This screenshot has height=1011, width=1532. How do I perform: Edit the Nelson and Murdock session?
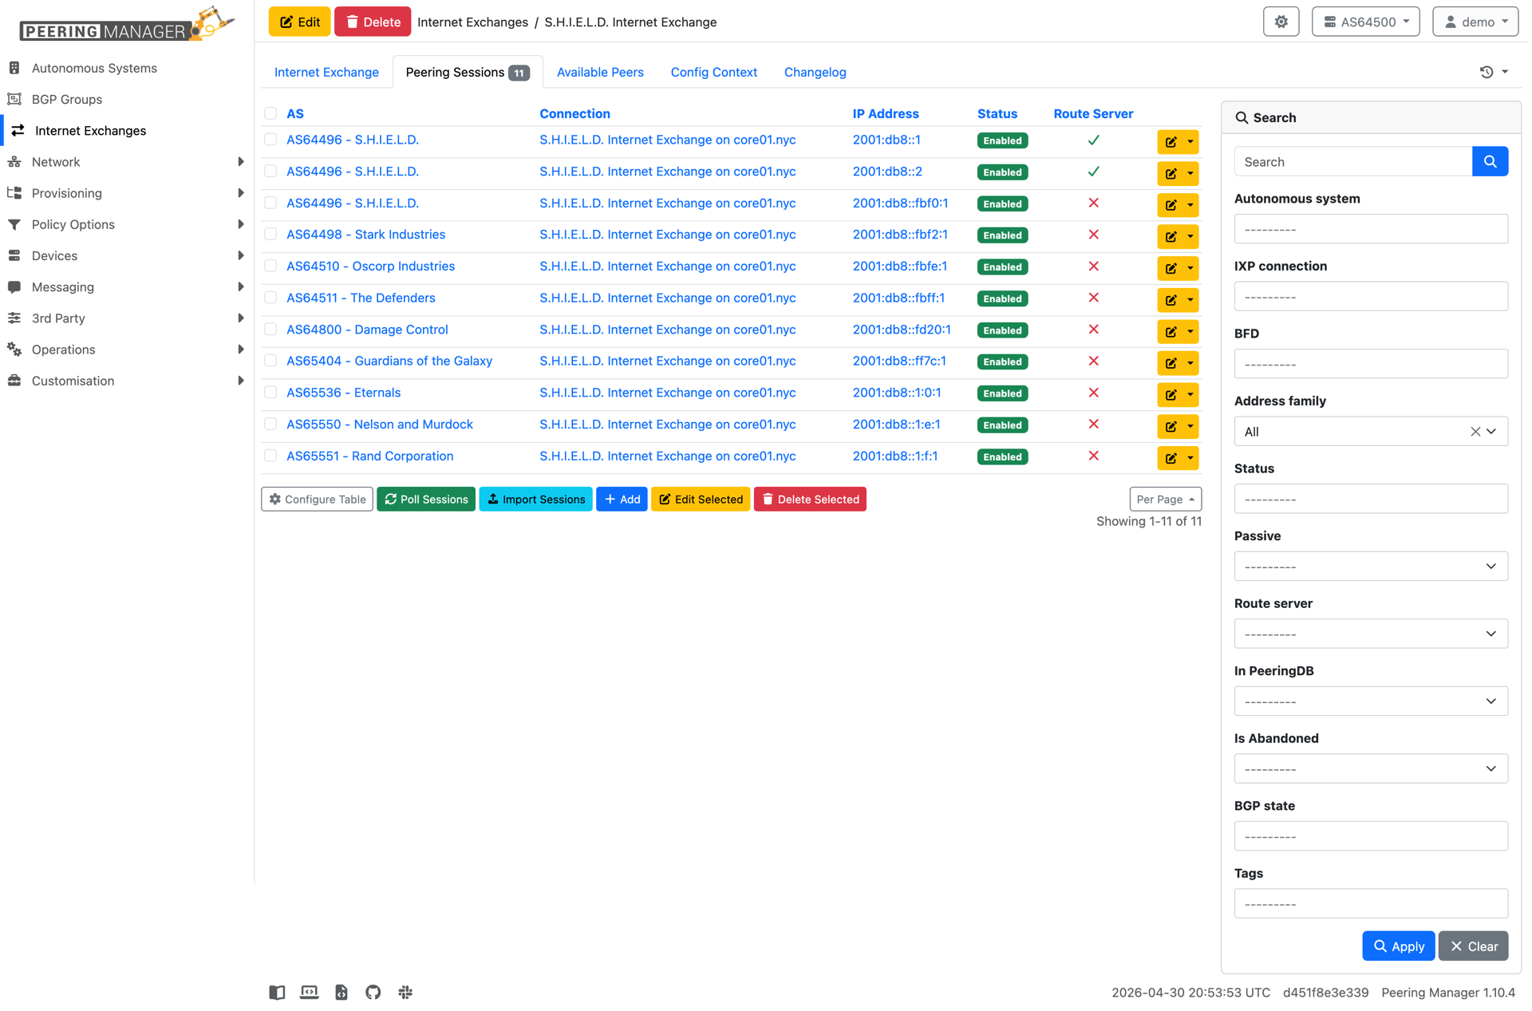coord(1170,426)
